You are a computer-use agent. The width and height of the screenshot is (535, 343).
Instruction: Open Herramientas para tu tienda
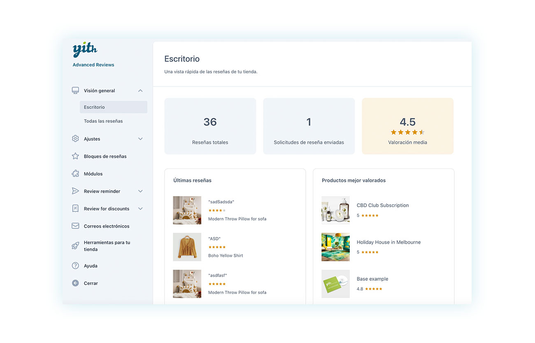click(107, 246)
